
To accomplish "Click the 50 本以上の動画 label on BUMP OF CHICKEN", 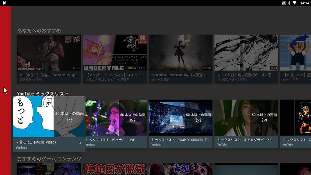I will tap(198, 115).
